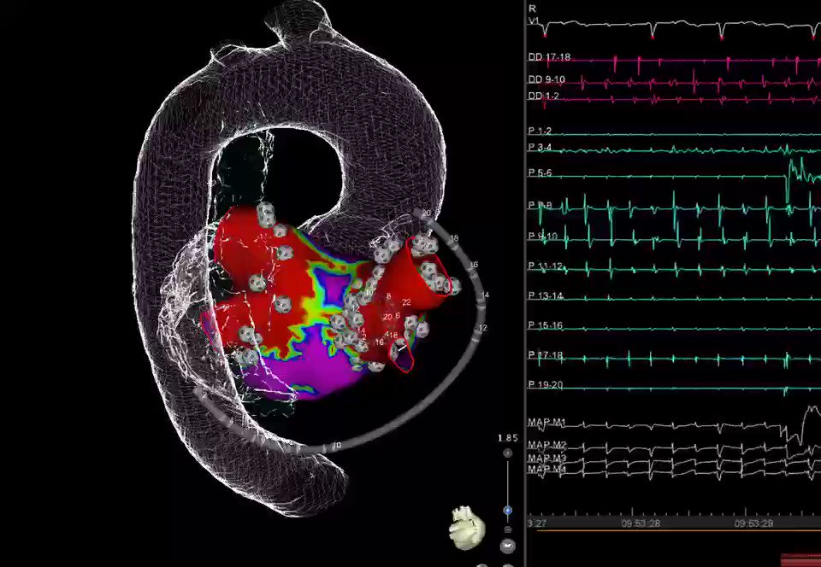Click the heart orientation model icon

click(x=466, y=527)
